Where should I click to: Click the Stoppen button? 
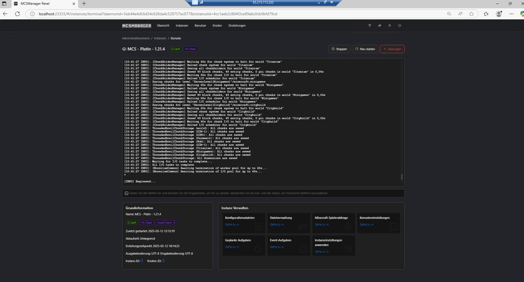click(339, 49)
